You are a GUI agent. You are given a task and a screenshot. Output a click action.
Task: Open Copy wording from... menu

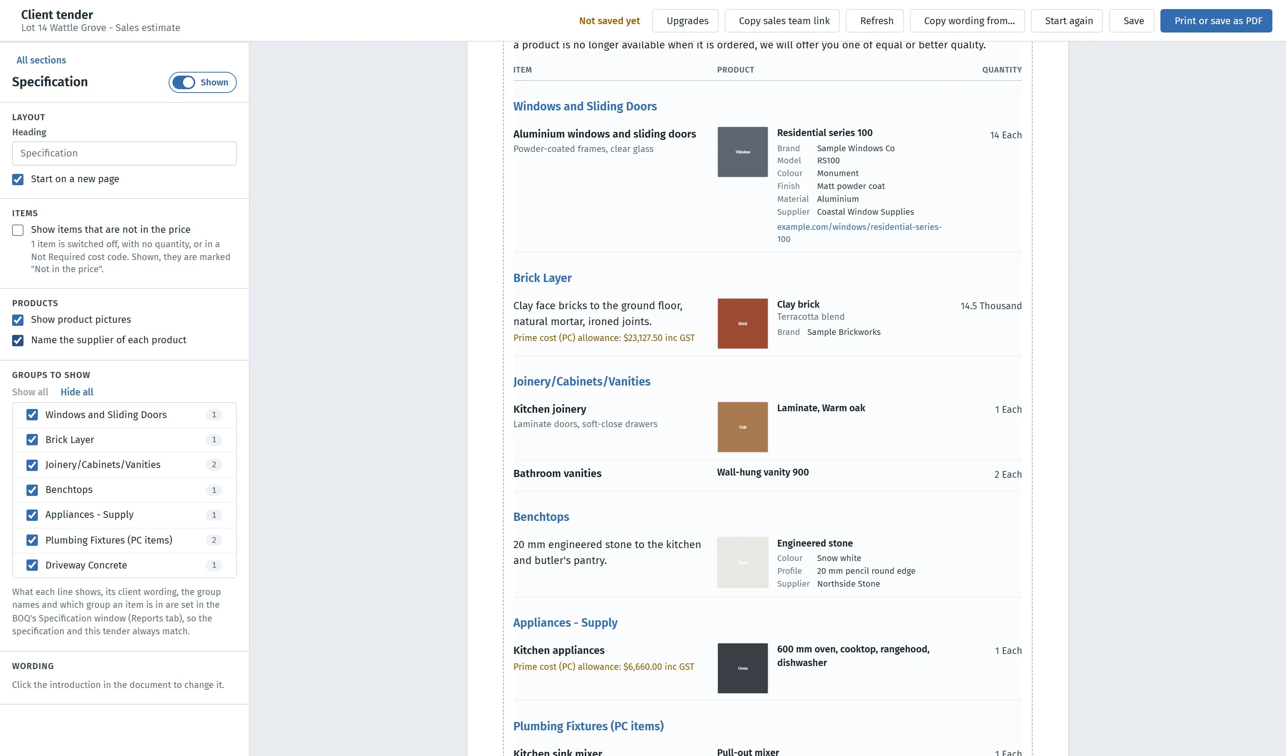point(967,21)
